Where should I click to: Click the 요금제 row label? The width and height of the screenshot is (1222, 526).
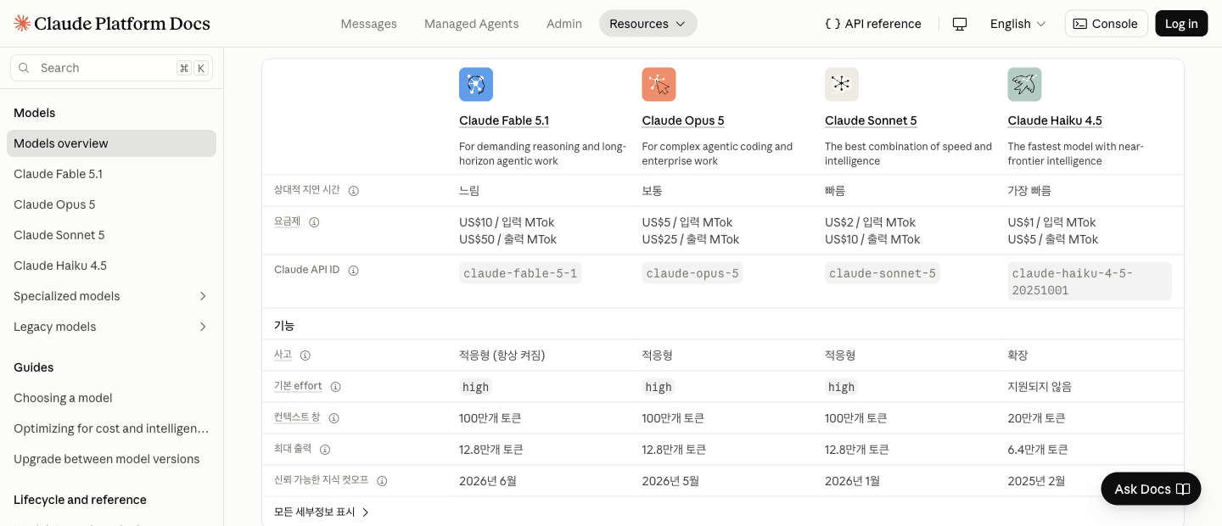pyautogui.click(x=287, y=221)
